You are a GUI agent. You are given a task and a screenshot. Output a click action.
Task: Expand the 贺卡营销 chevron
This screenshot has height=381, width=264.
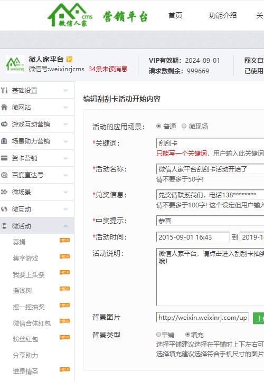tap(65, 158)
